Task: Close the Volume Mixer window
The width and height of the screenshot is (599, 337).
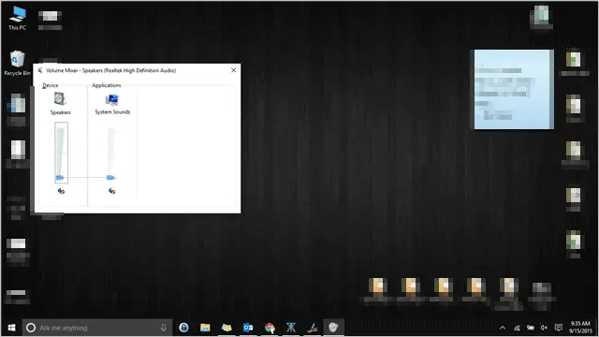Action: pos(233,70)
